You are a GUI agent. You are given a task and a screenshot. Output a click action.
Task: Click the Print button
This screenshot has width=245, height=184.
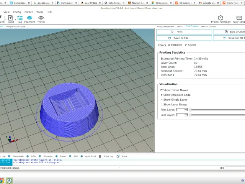184,32
